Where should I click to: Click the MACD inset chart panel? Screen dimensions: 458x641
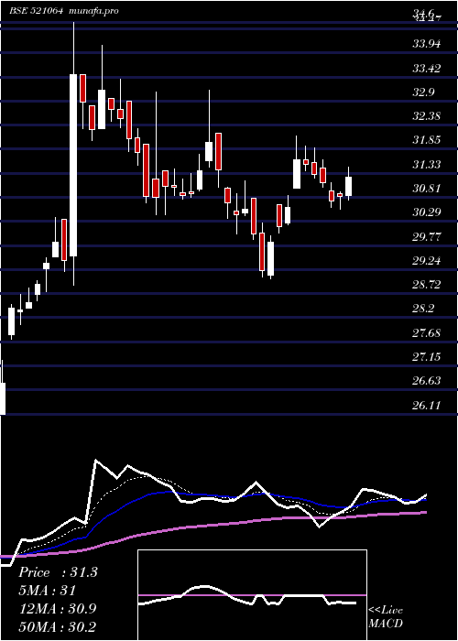252,595
